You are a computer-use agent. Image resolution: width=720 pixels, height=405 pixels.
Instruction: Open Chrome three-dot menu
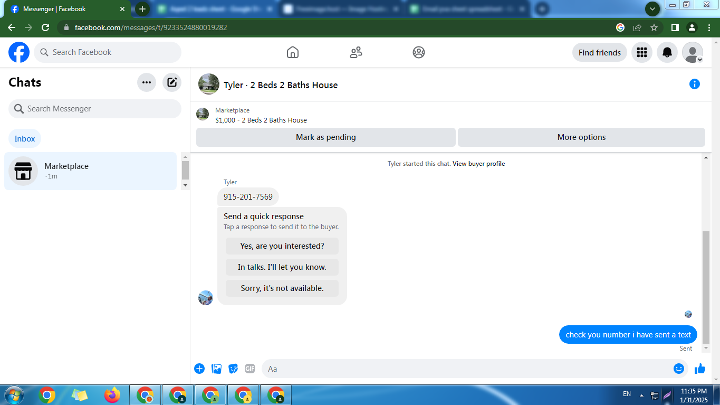point(708,27)
